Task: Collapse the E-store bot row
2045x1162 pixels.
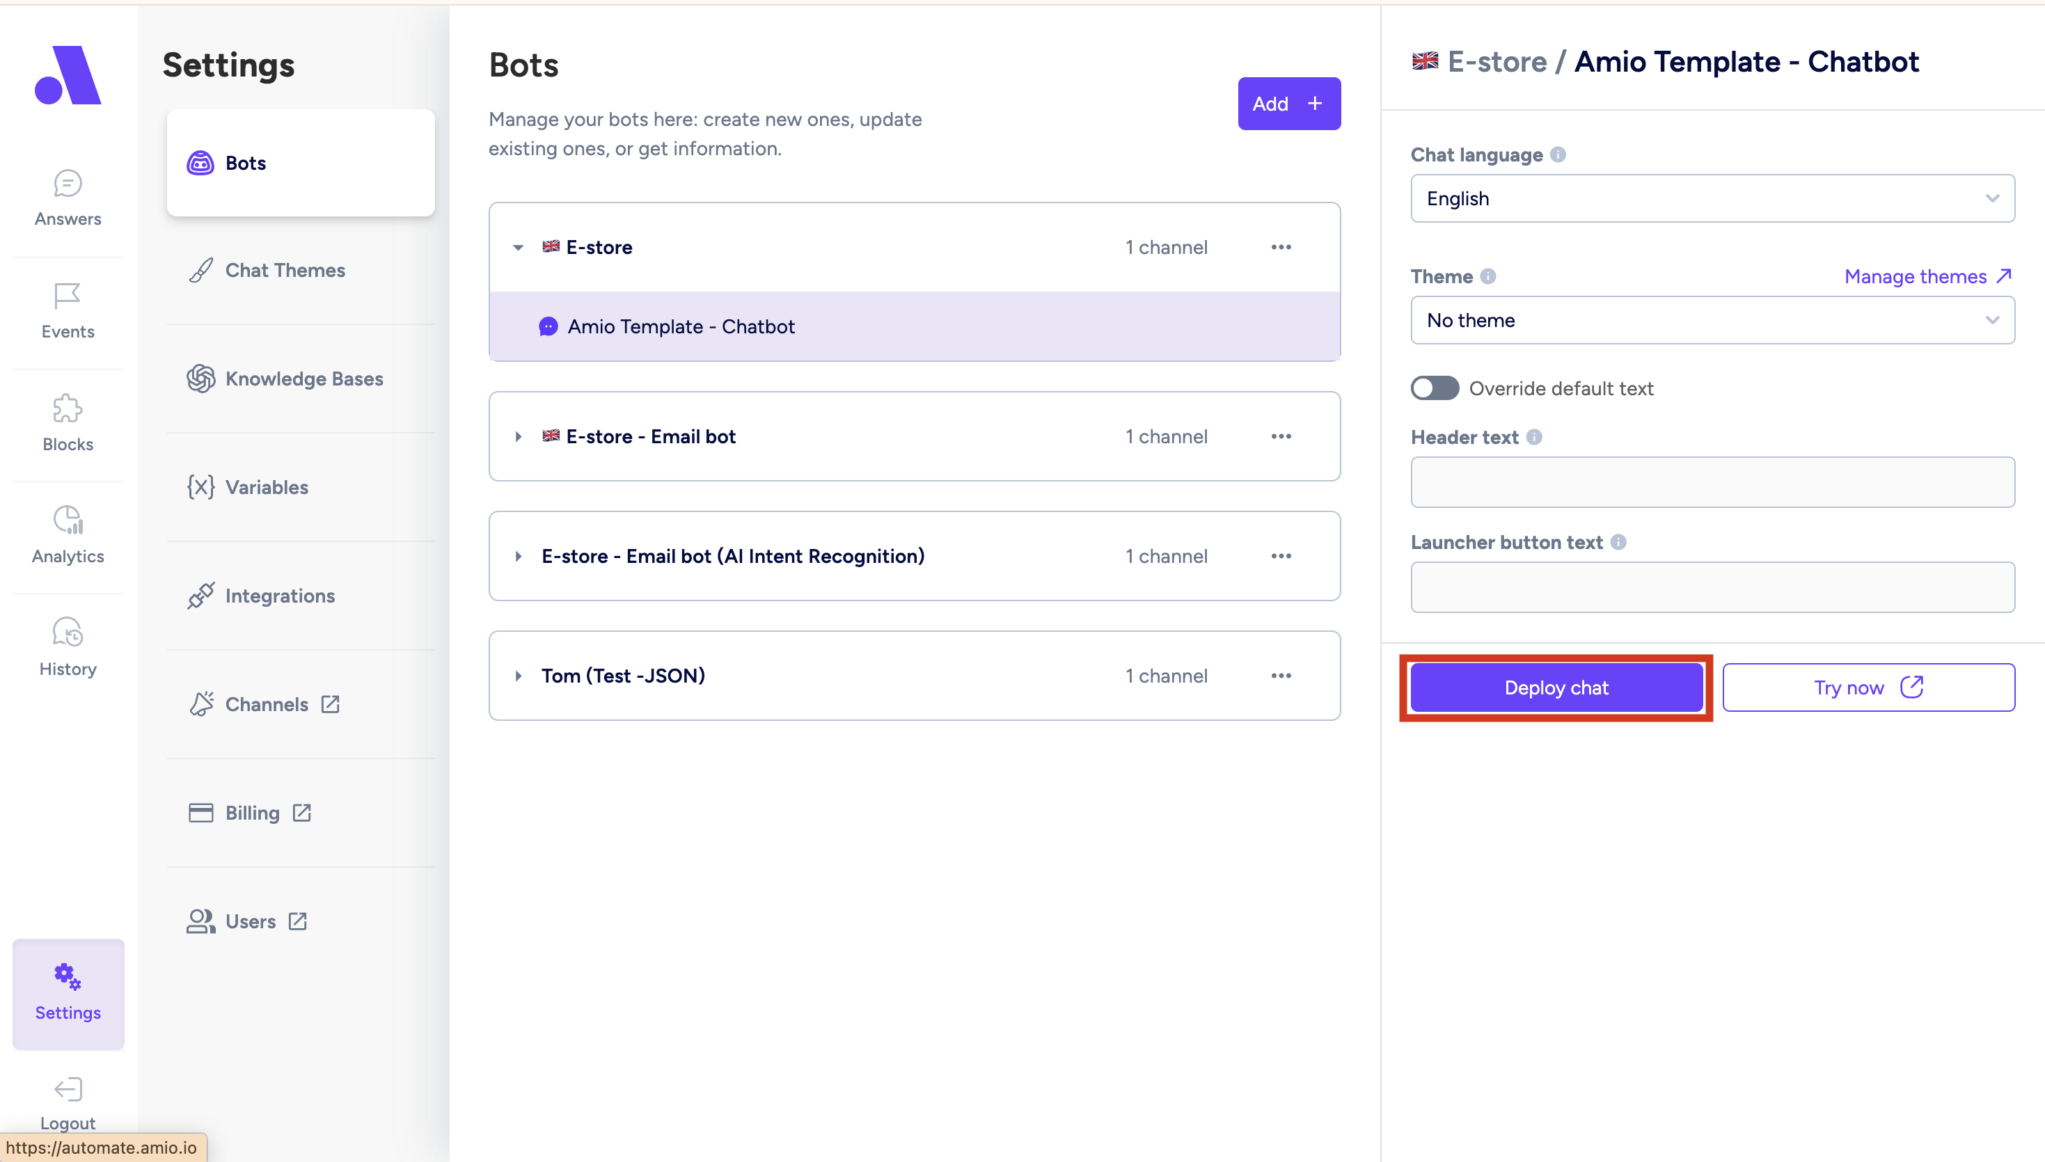Action: [x=518, y=248]
